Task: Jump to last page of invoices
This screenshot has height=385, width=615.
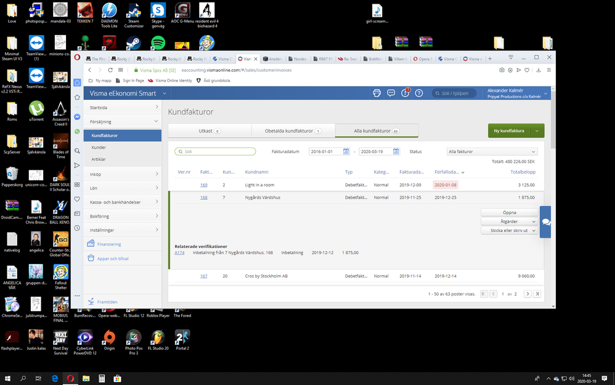Action: (x=537, y=294)
